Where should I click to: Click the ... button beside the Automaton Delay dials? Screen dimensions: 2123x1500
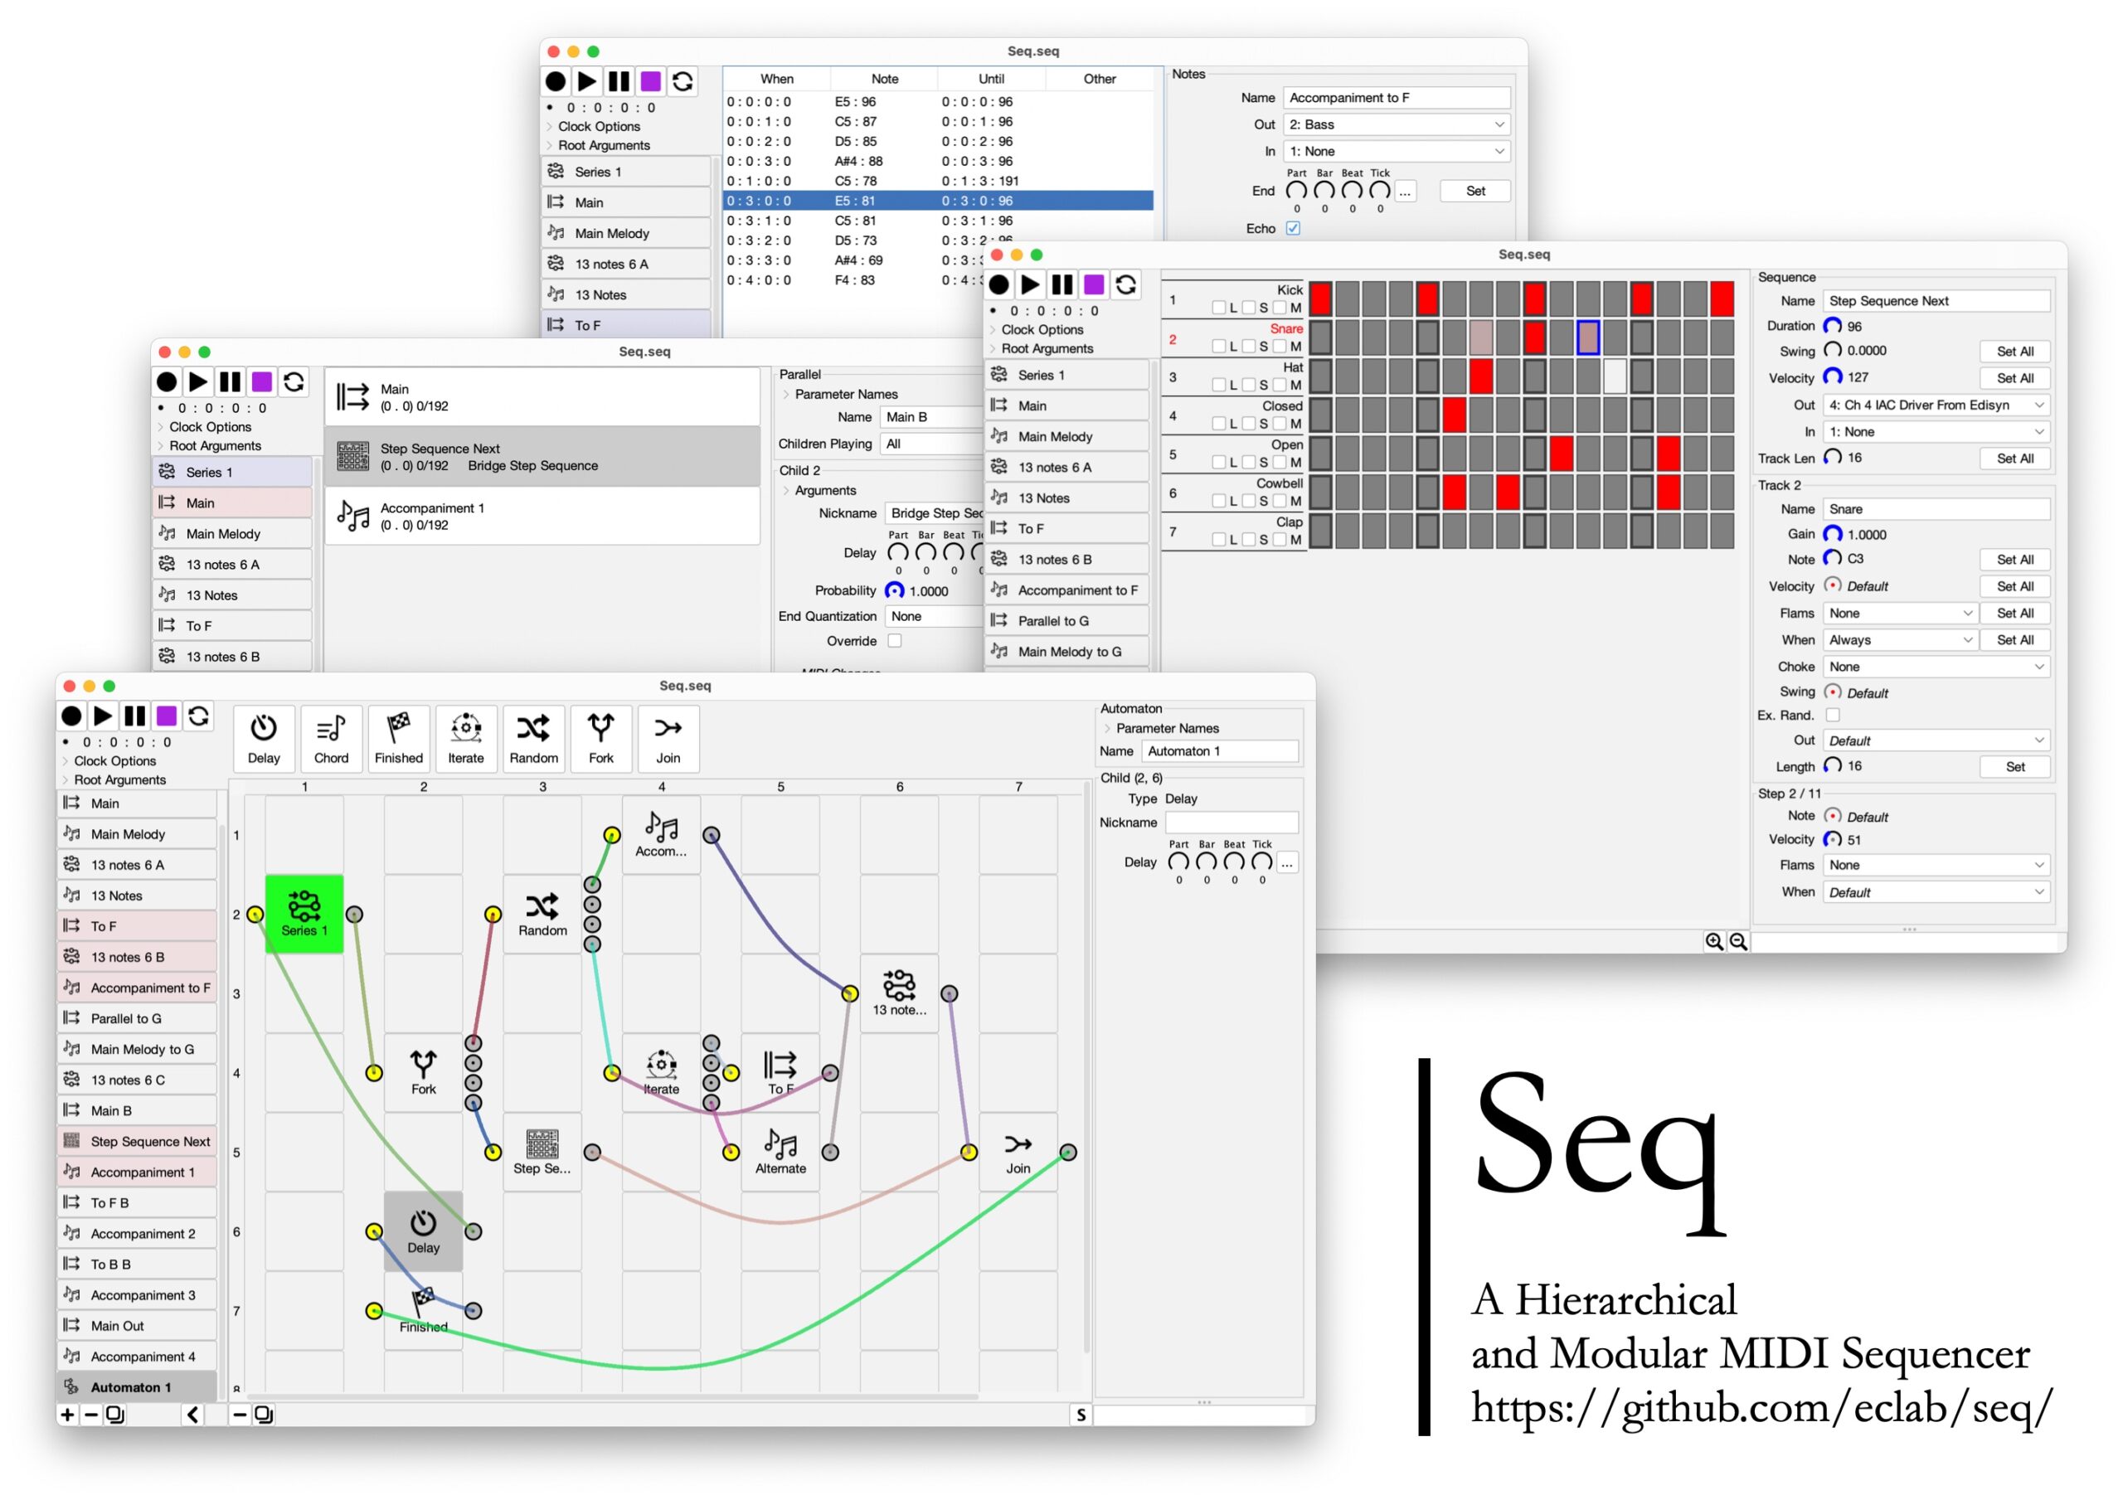[1287, 863]
